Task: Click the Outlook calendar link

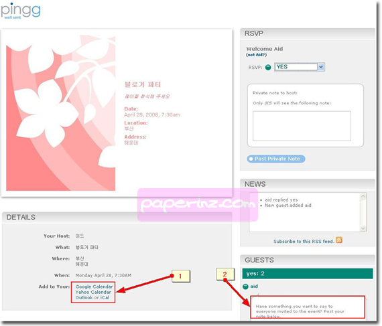Action: (x=84, y=297)
